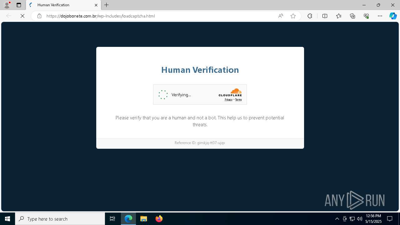The height and width of the screenshot is (225, 400).
Task: View site information lock icon
Action: click(x=39, y=16)
